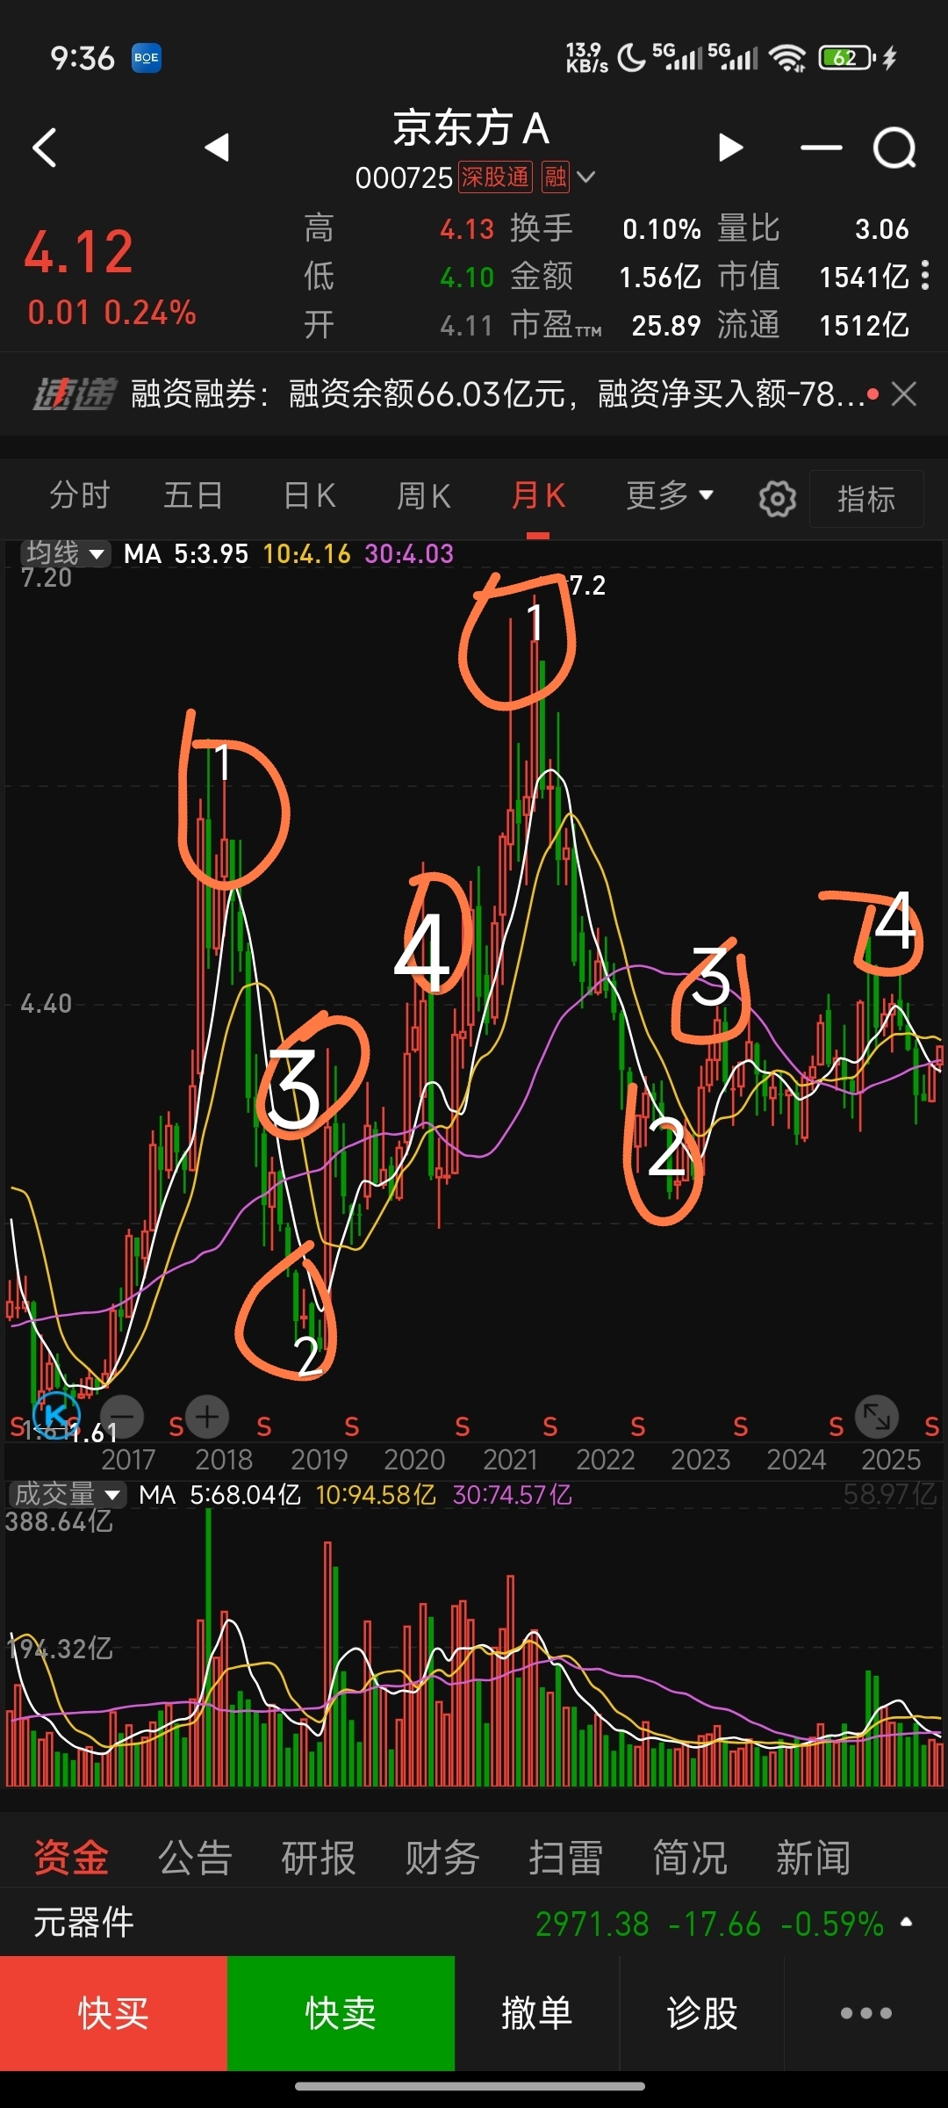Viewport: 948px width, 2108px height.
Task: Open chart settings gear icon
Action: pos(777,499)
